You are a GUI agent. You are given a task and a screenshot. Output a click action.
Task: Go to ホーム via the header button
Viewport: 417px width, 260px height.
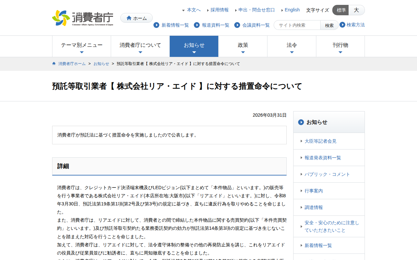[137, 18]
